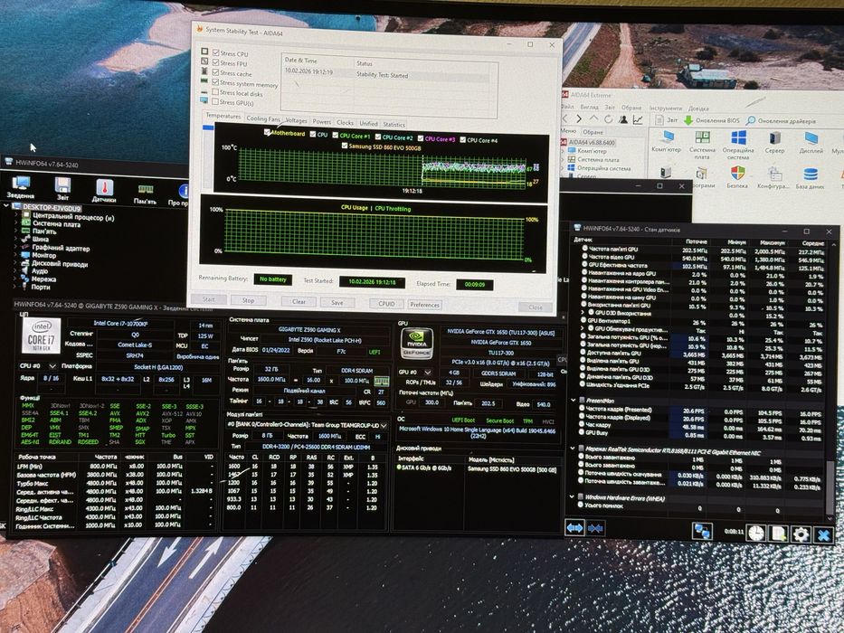The image size is (844, 633).
Task: Open Комп'ютер icon in AIDA64 main pane
Action: tap(667, 142)
